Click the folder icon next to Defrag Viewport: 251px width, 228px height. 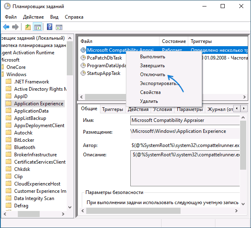(9, 205)
